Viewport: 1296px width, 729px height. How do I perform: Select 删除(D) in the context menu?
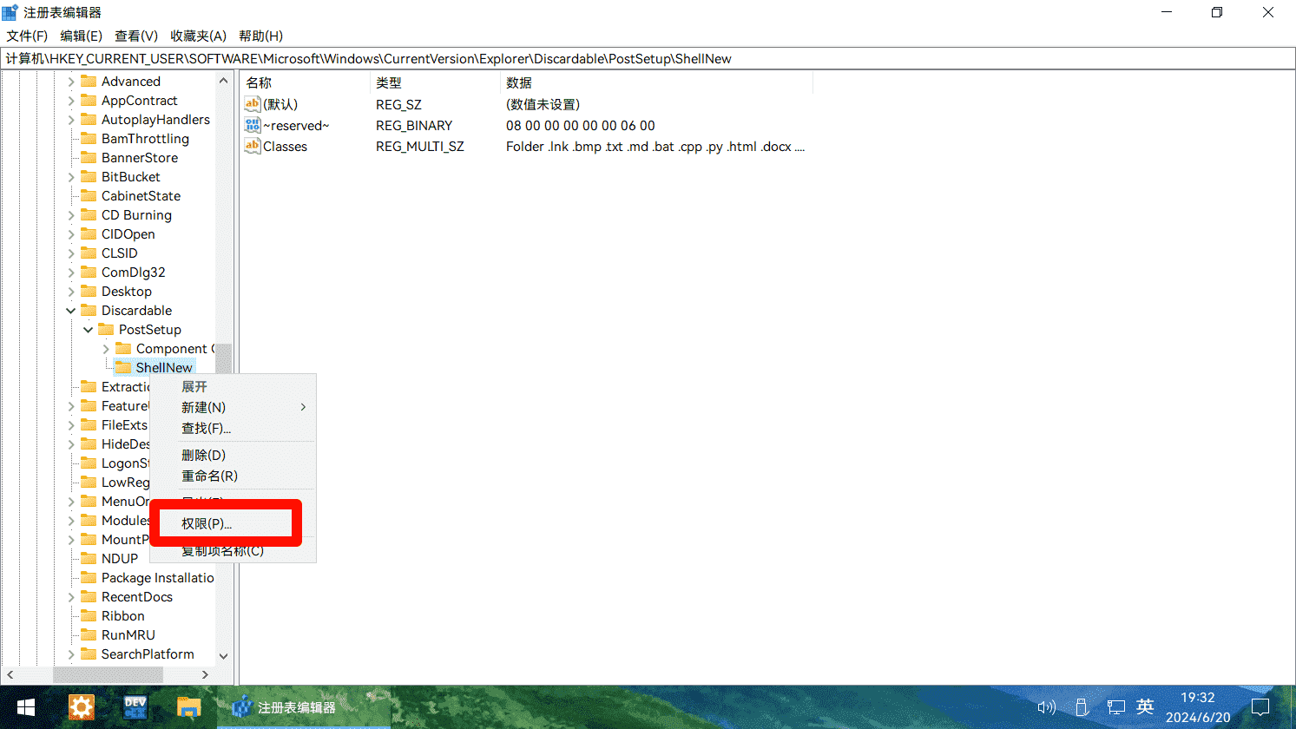203,455
